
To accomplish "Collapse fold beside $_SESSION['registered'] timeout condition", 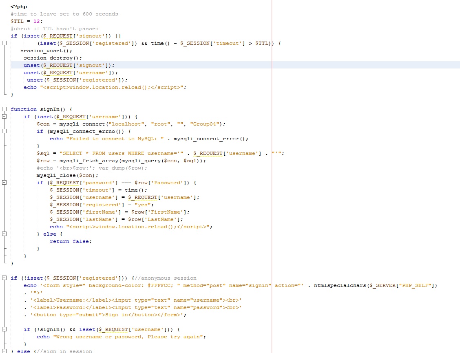I will point(4,43).
